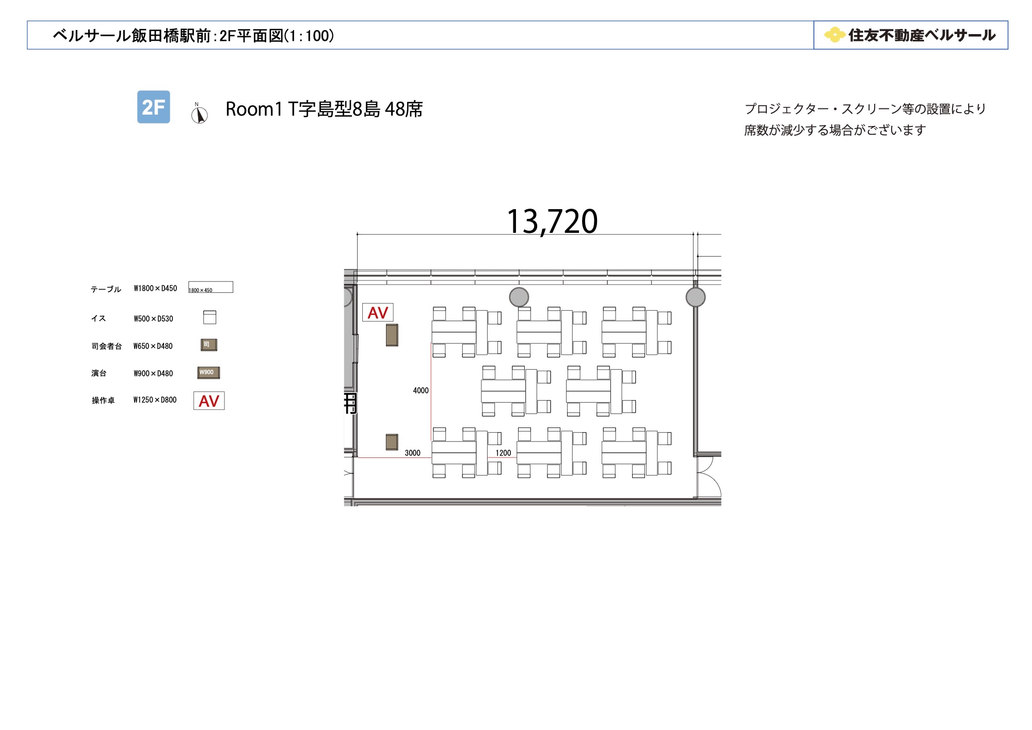Click the W900×D480 size text
This screenshot has width=1032, height=730.
(153, 373)
